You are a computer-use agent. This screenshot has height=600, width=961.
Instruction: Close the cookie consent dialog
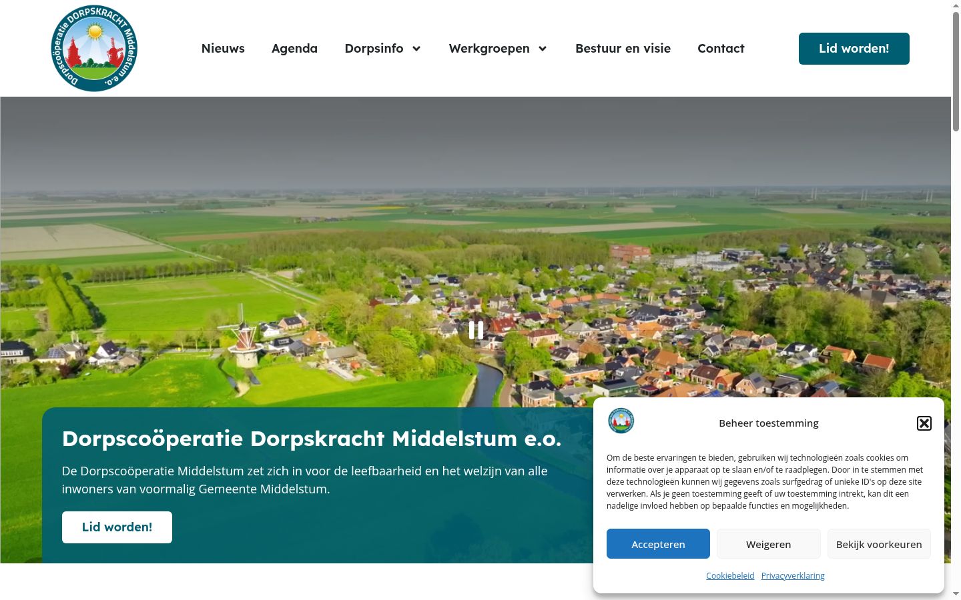pos(924,423)
